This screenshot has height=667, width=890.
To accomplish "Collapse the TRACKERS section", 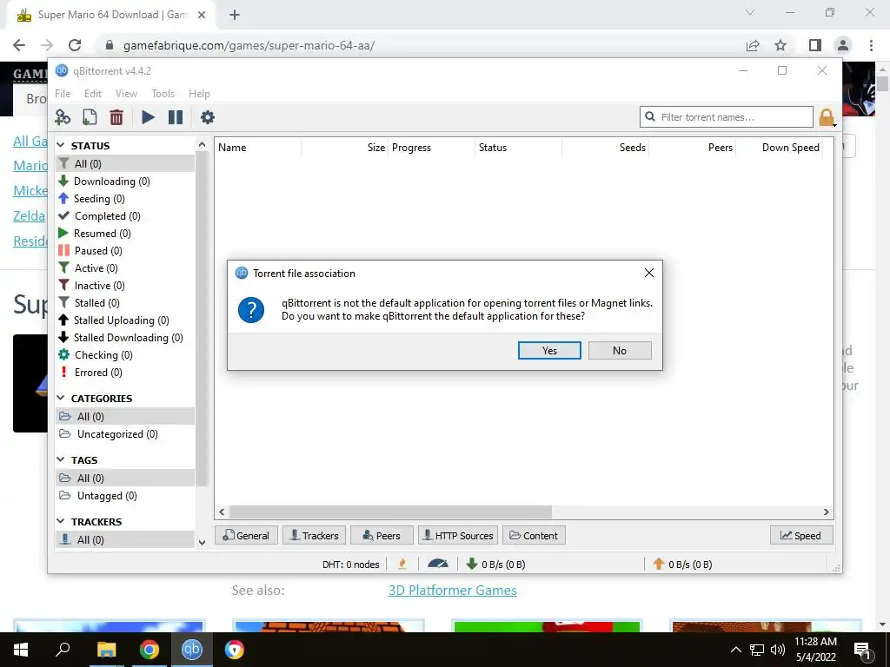I will pyautogui.click(x=62, y=521).
